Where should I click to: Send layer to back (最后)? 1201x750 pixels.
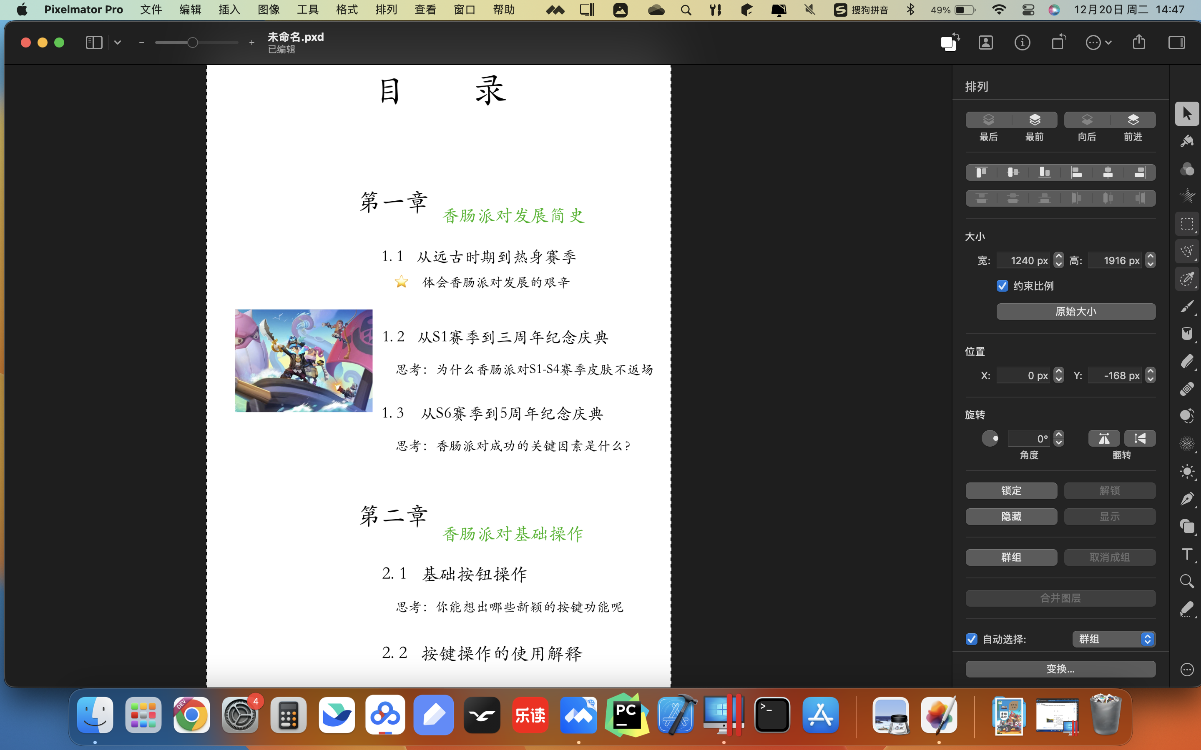tap(988, 120)
